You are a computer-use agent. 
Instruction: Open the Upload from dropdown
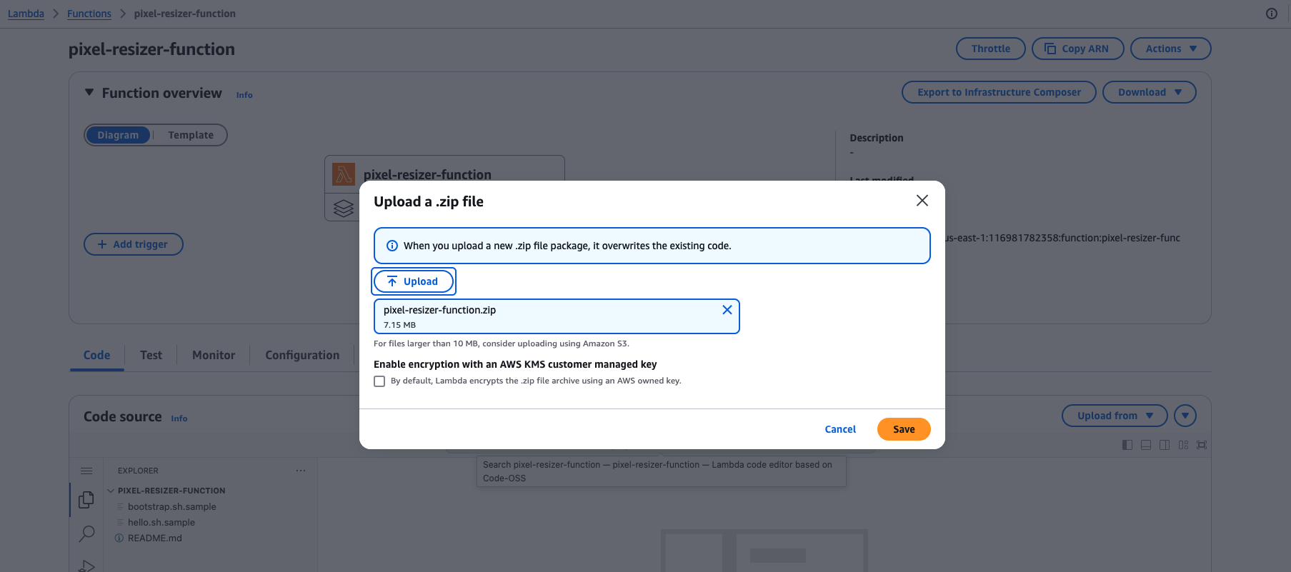point(1115,416)
